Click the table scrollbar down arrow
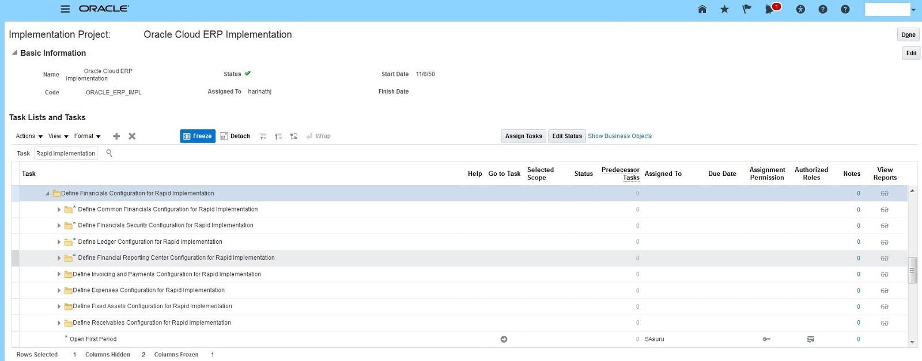 [912, 342]
